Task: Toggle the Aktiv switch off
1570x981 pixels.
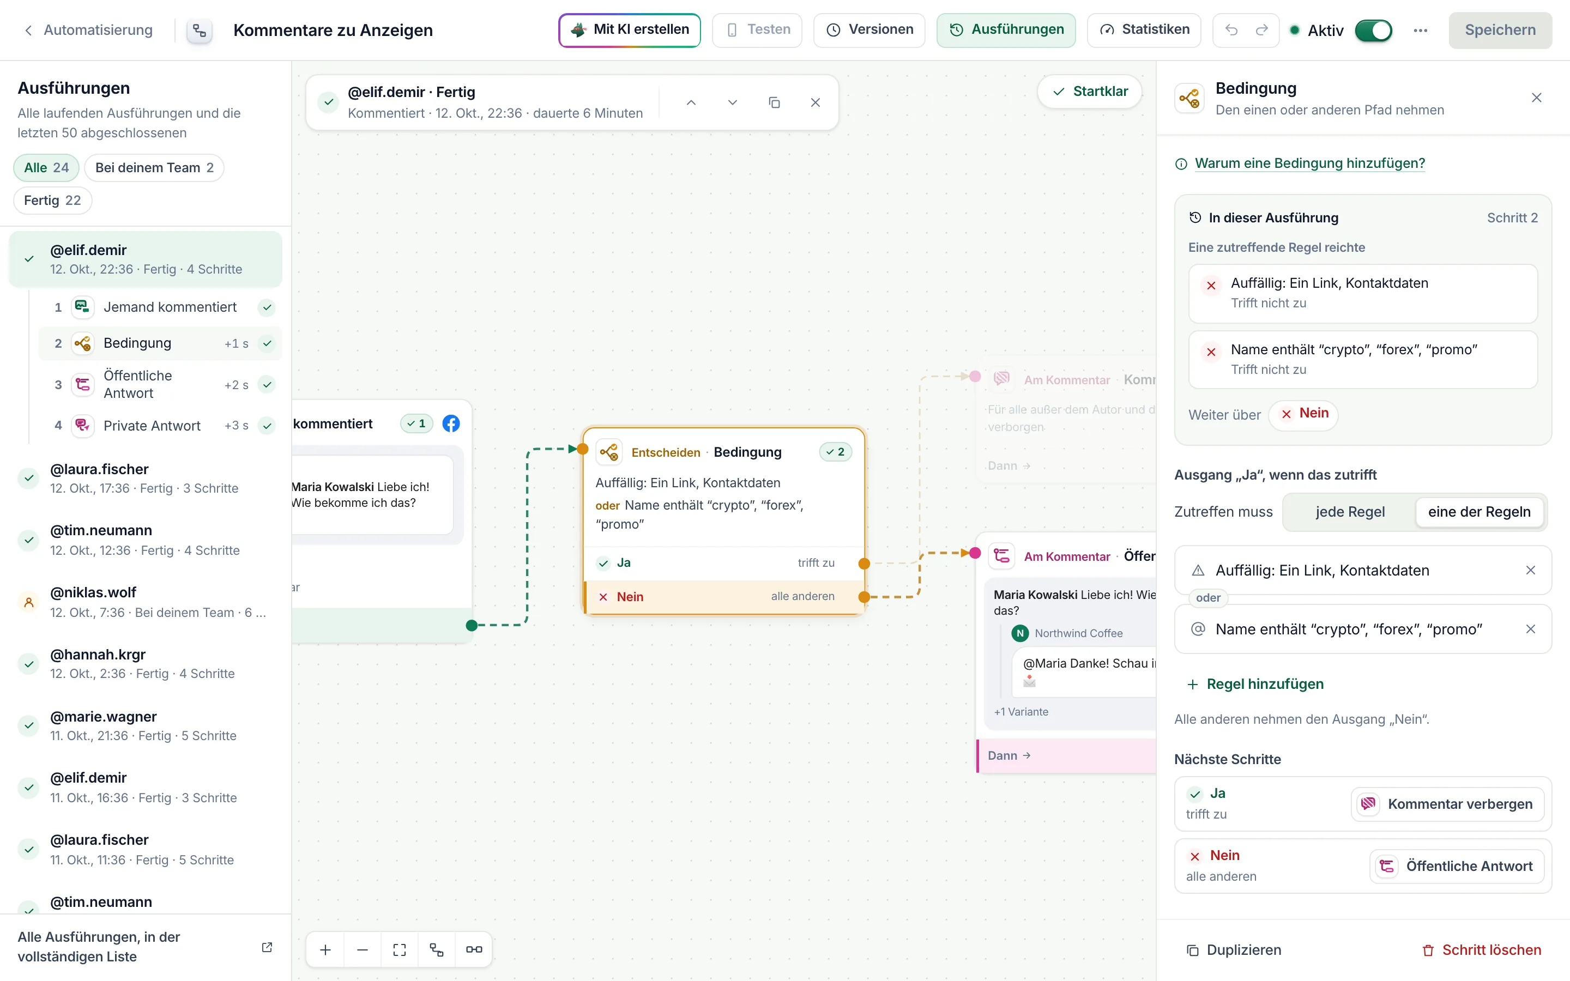Action: [1373, 31]
